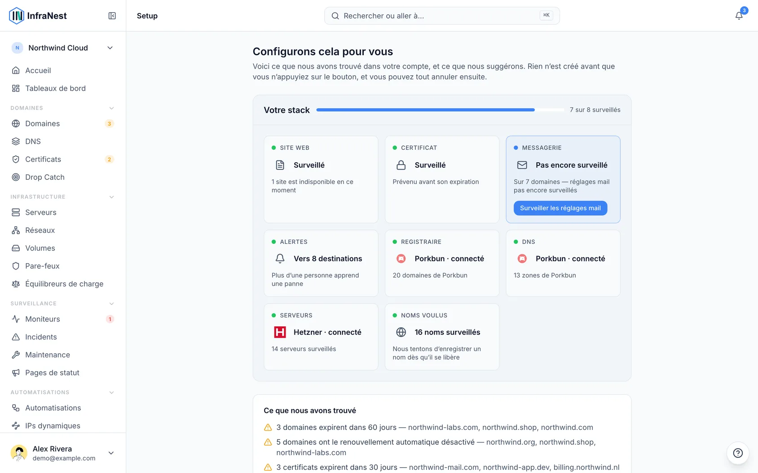
Task: Collapse the Infrastructure section
Action: pos(111,197)
